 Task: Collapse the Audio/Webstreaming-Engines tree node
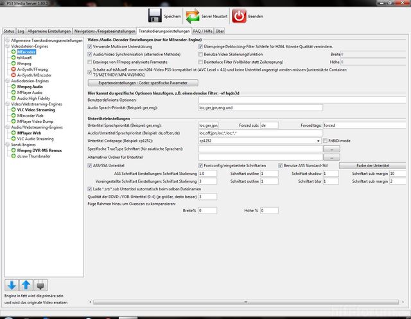pyautogui.click(x=7, y=127)
